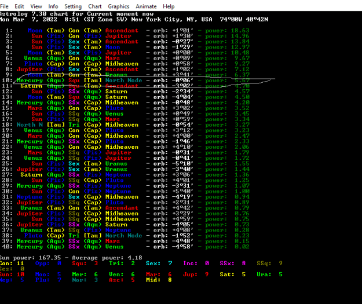Click row 19 Venus Con Pluto

coord(126,130)
